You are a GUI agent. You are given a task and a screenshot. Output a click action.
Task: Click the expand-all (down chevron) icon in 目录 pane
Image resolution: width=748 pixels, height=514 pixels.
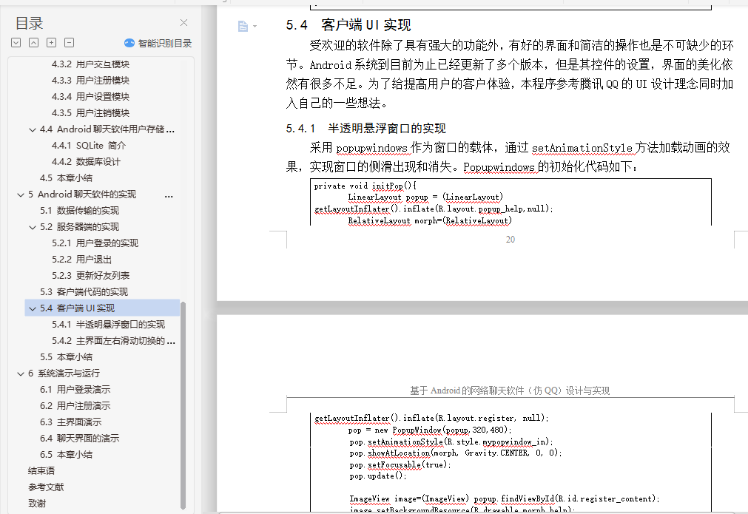pos(16,42)
